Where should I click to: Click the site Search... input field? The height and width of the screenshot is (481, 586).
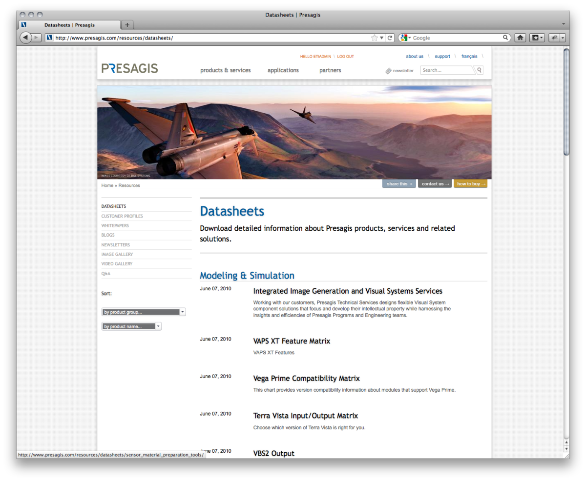[447, 70]
